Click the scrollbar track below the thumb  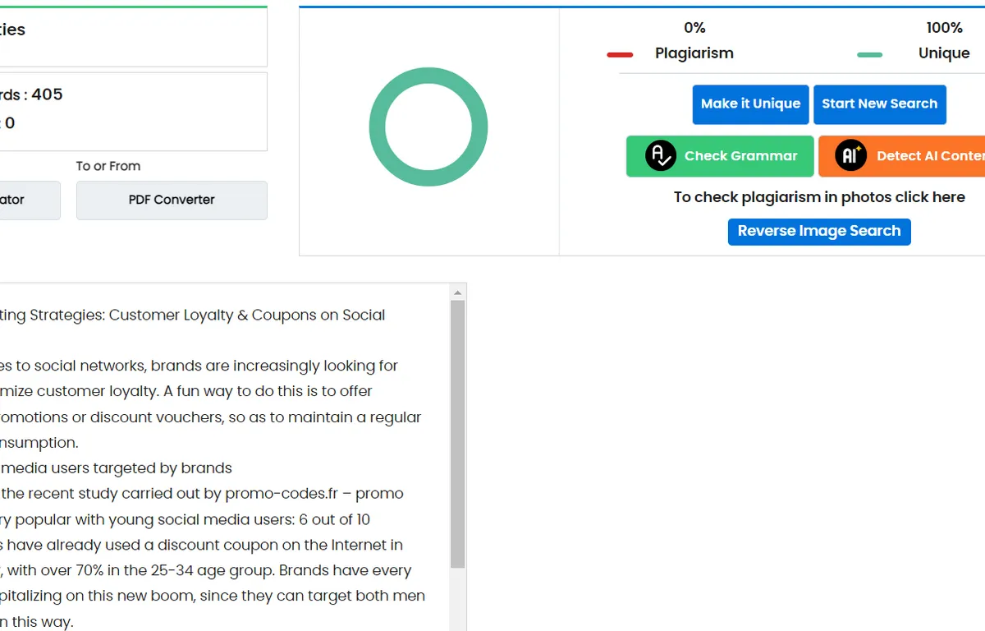[x=458, y=600]
